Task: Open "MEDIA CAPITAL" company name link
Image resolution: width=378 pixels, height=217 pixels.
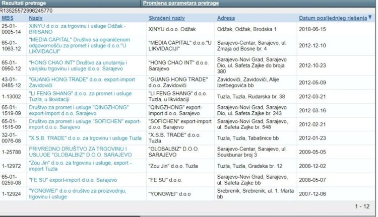Action: (x=79, y=45)
